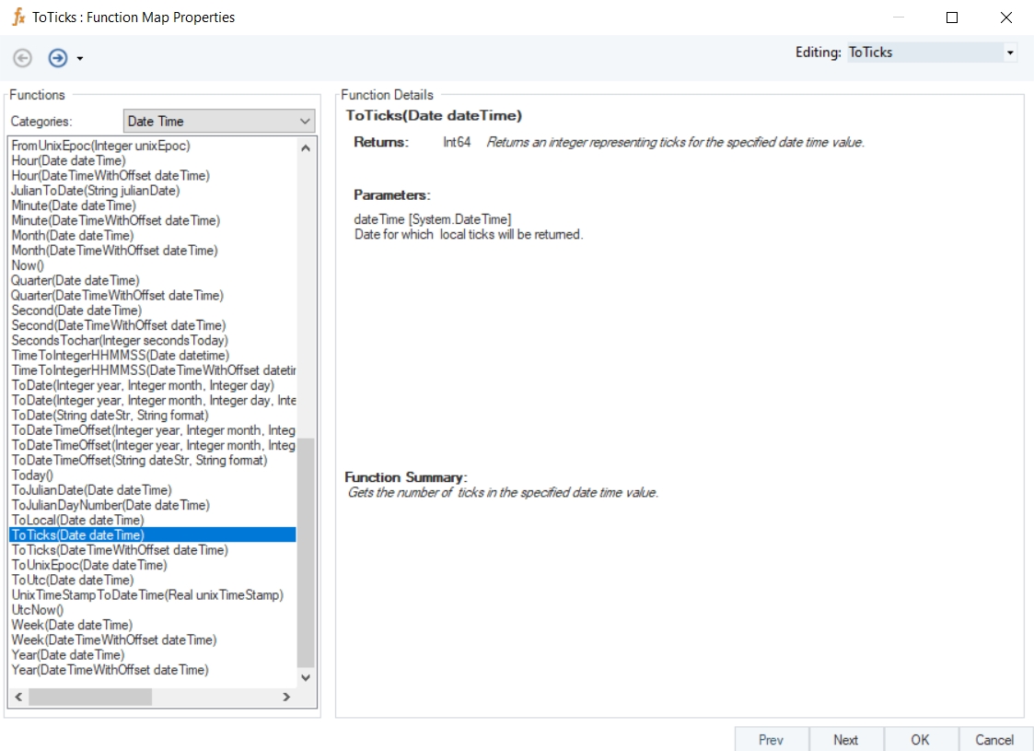Pick ToJulianDate(Date dateTime) in list
The width and height of the screenshot is (1034, 751).
91,490
